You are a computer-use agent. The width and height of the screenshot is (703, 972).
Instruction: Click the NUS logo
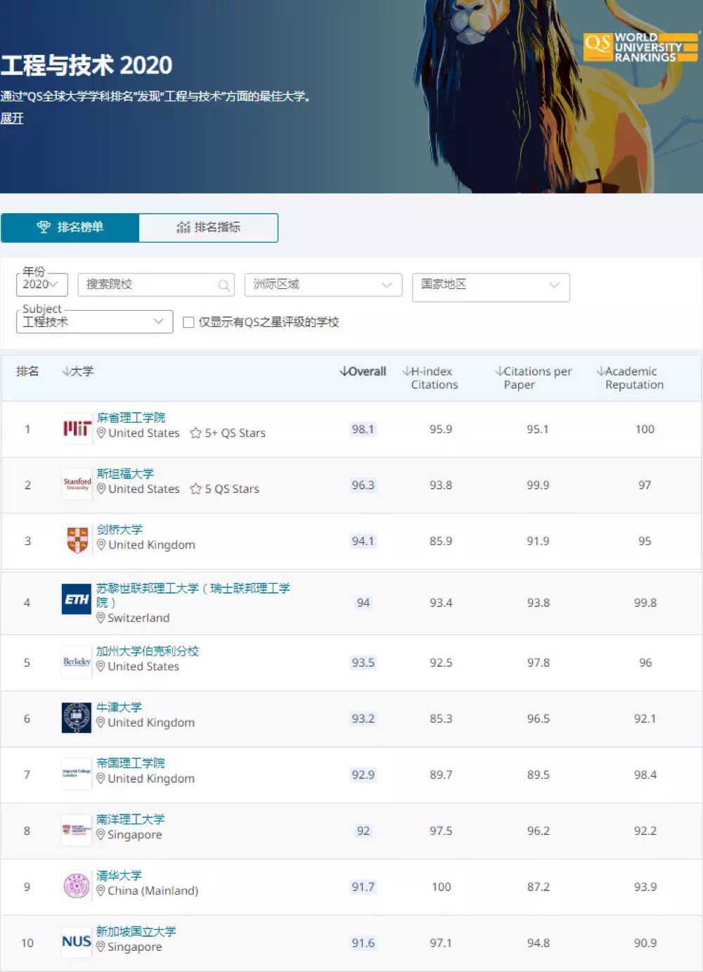pyautogui.click(x=77, y=942)
